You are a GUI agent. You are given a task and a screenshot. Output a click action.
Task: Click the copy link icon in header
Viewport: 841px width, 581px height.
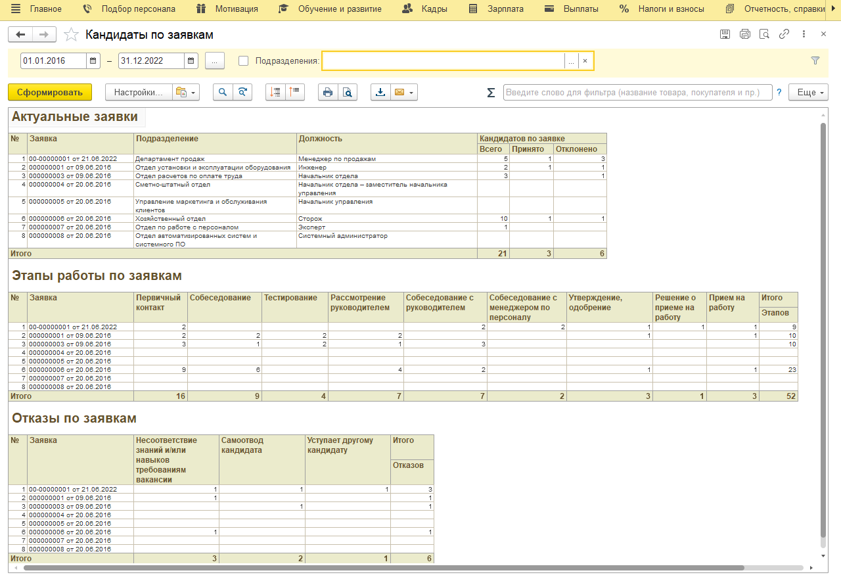click(784, 34)
